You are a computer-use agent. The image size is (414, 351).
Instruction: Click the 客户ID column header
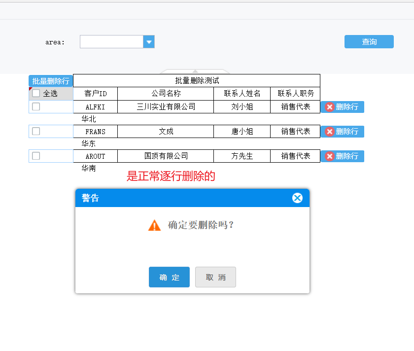pyautogui.click(x=95, y=94)
